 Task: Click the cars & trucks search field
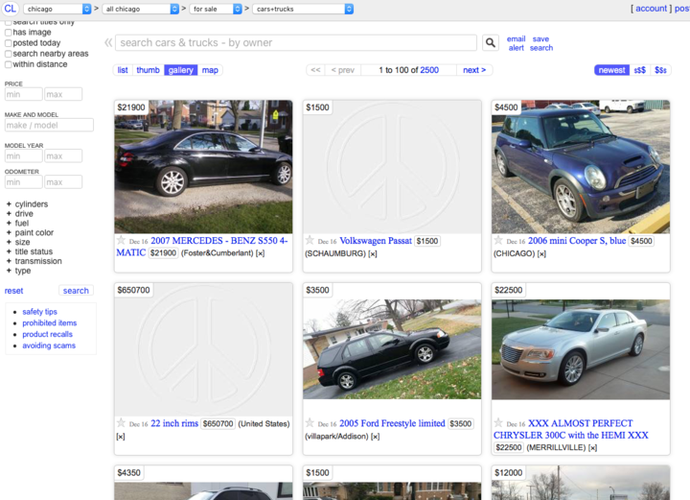[296, 43]
